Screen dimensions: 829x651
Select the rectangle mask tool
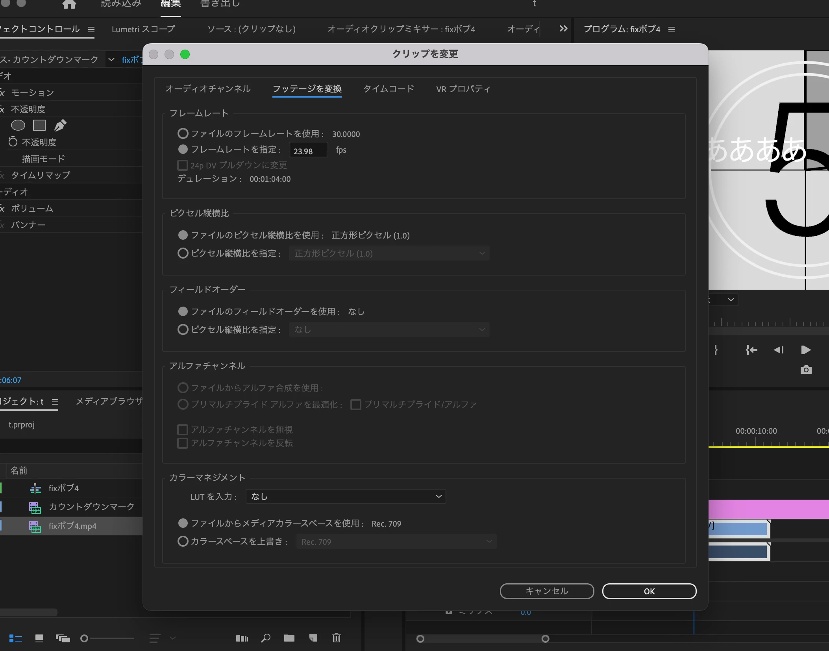(39, 126)
